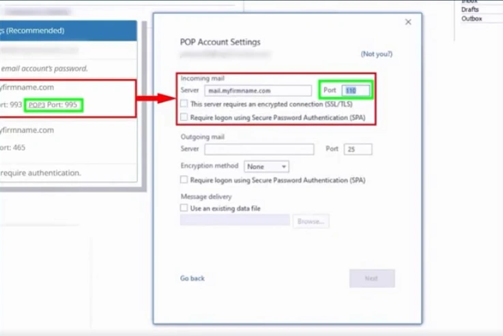503x336 pixels.
Task: Close the POP Account Settings dialog
Action: tap(408, 22)
